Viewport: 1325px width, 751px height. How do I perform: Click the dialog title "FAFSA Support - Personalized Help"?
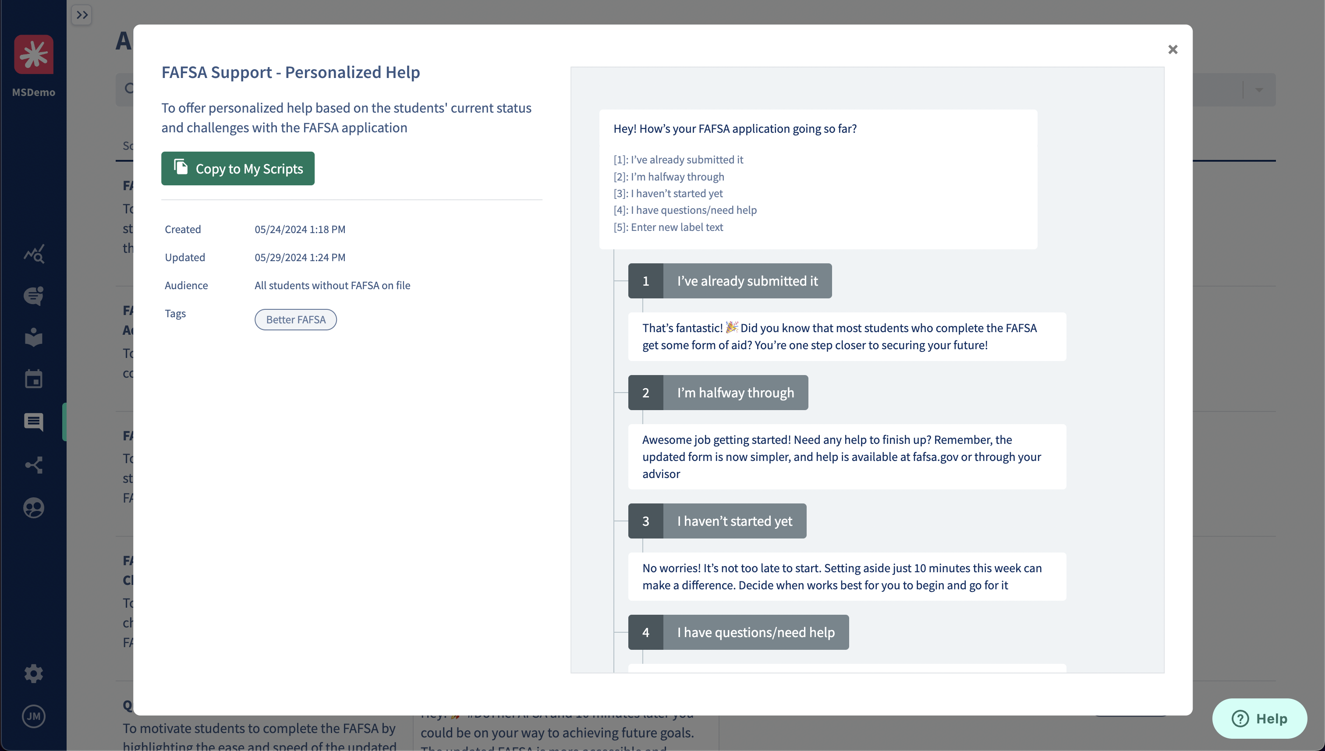(x=291, y=72)
